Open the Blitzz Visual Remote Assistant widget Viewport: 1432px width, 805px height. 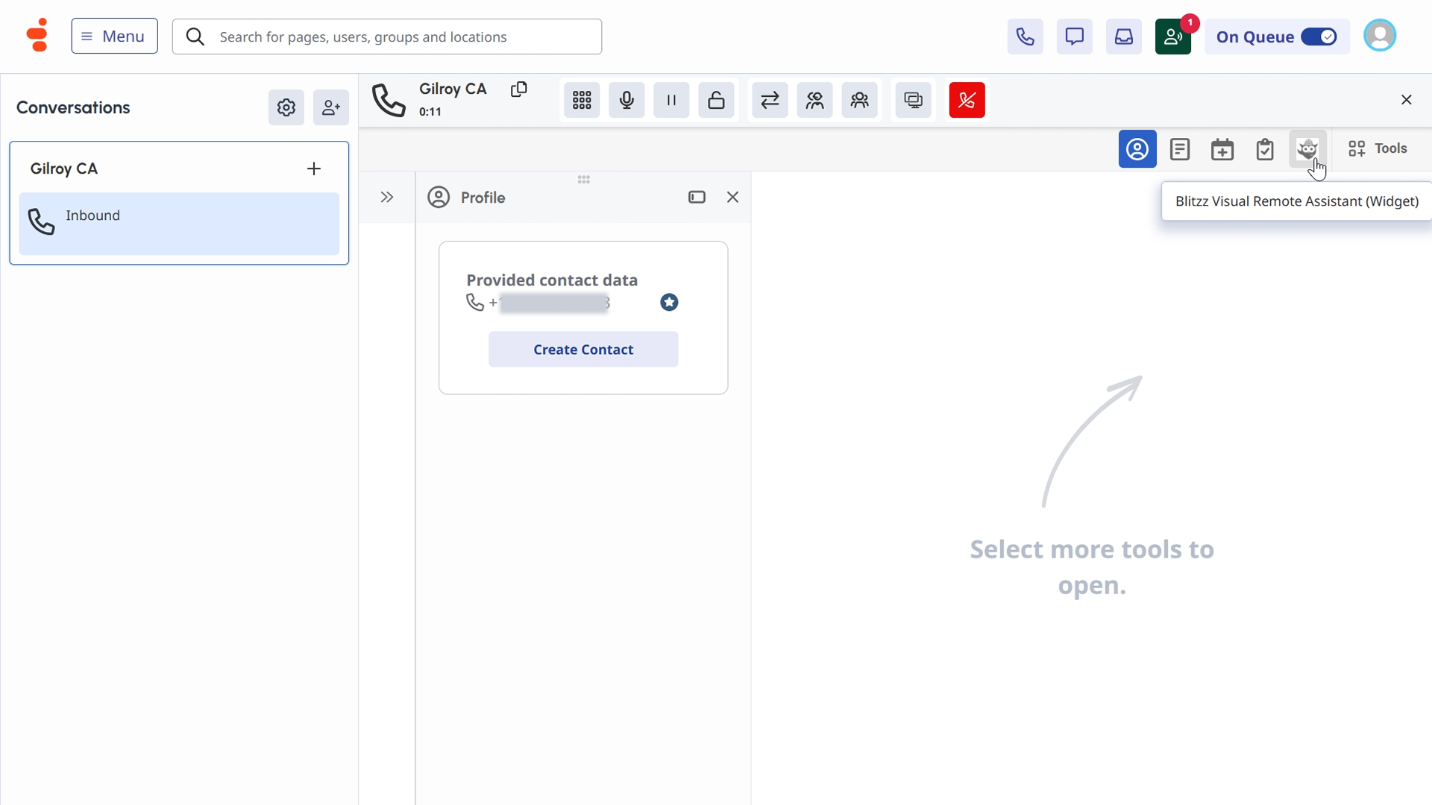point(1307,149)
